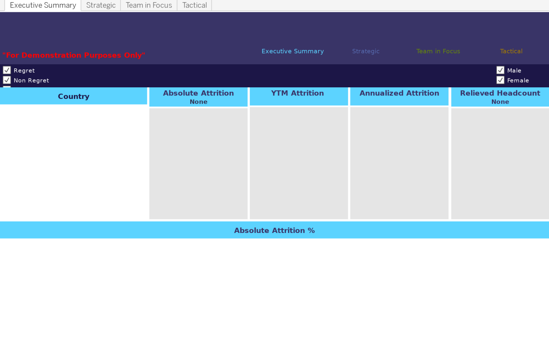
Task: Click the grey panel under Relieved Headcount
Action: click(x=500, y=164)
